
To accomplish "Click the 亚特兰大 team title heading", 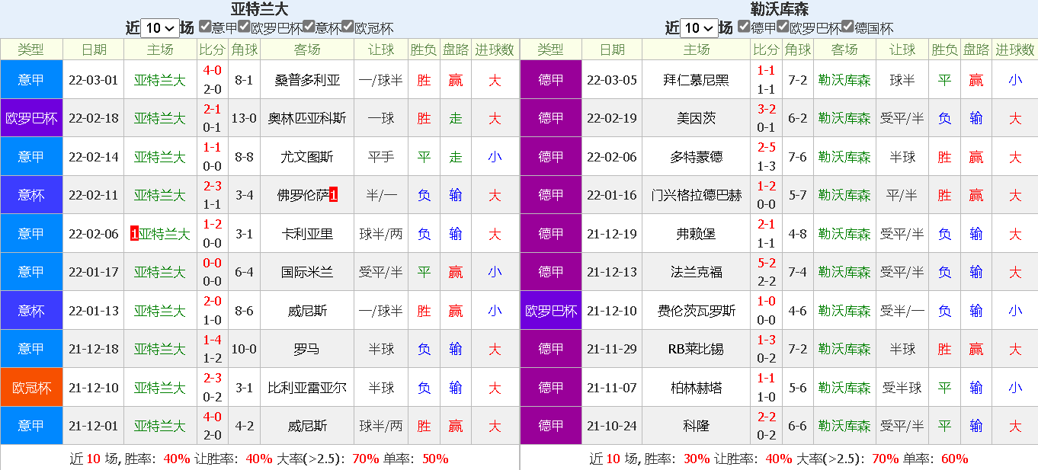I will pyautogui.click(x=259, y=9).
